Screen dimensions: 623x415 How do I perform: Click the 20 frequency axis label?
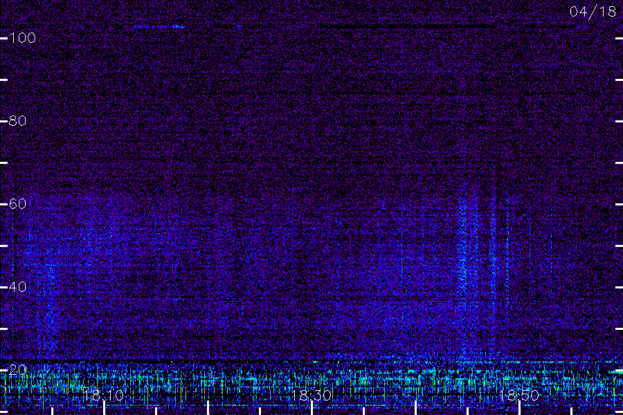[x=17, y=370]
